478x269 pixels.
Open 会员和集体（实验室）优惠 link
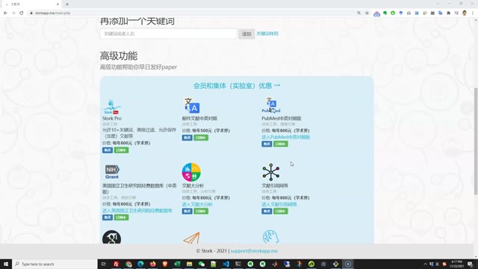pos(237,86)
